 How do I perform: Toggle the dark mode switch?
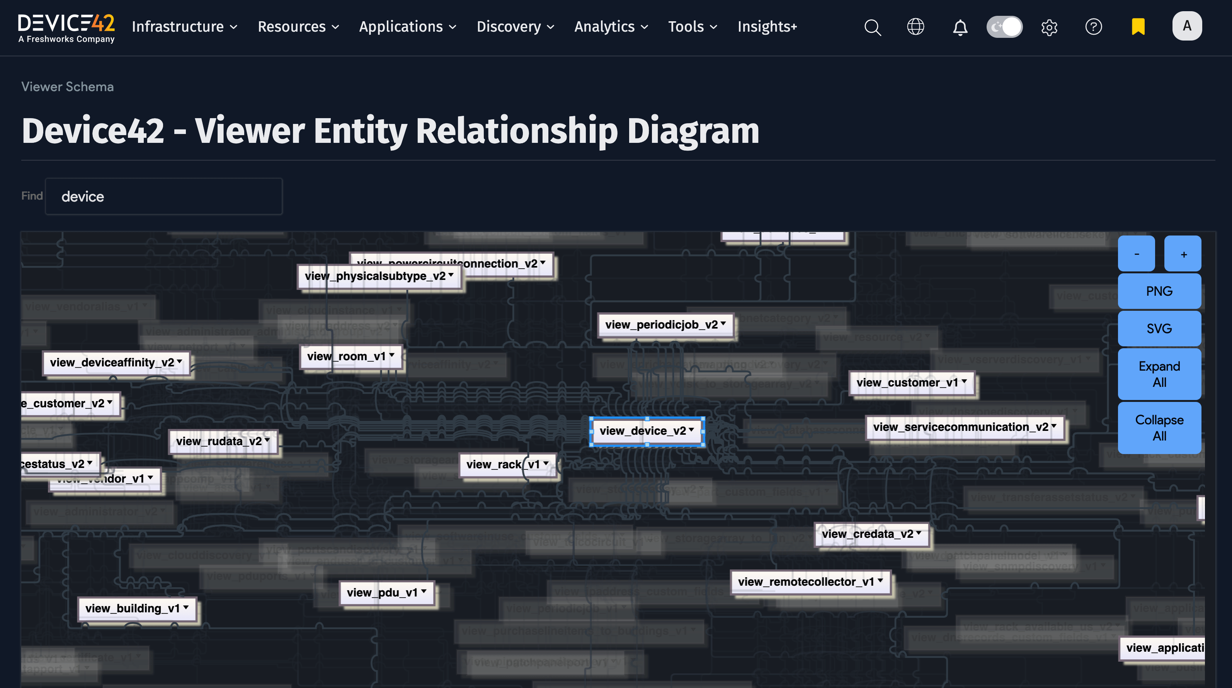pyautogui.click(x=1004, y=27)
